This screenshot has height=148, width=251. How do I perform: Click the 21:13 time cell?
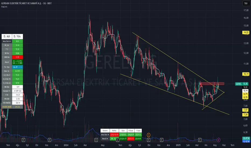click(x=18, y=107)
